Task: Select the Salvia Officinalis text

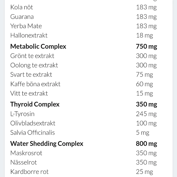Action: click(x=33, y=132)
